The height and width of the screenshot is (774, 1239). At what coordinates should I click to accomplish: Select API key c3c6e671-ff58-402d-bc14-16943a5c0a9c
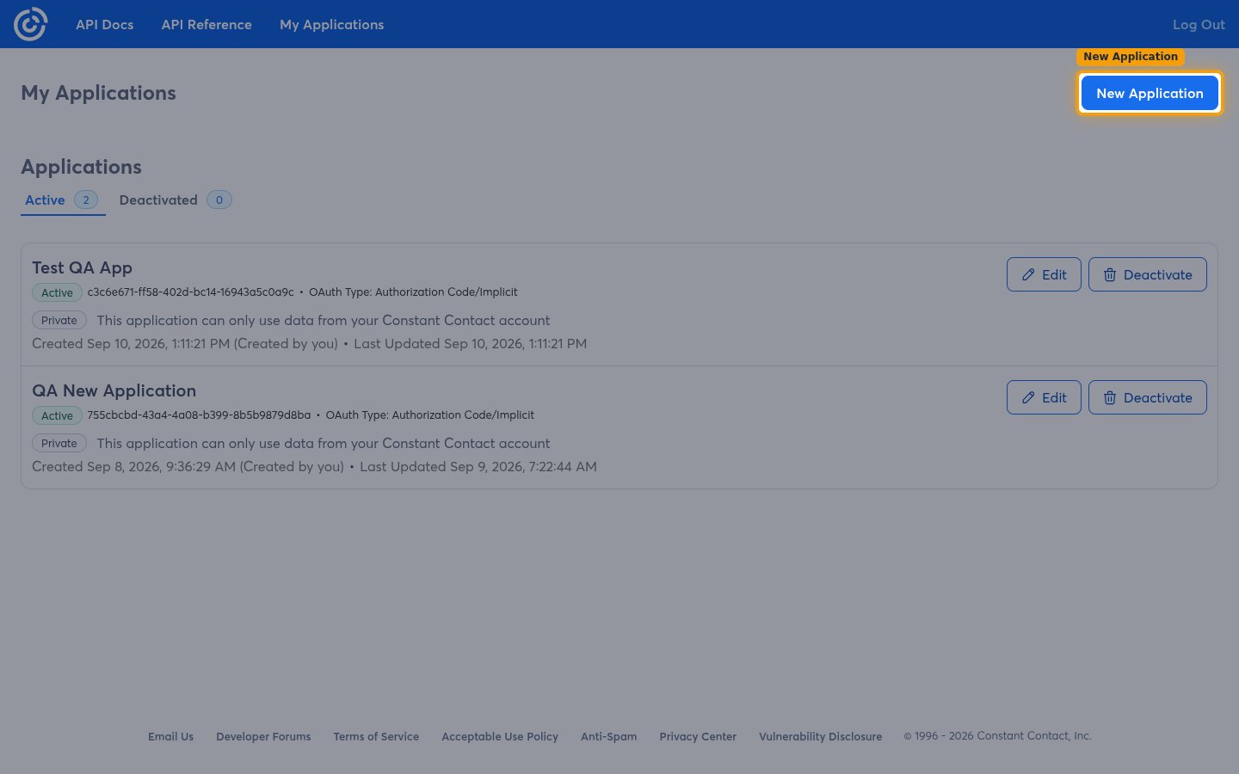coord(190,292)
